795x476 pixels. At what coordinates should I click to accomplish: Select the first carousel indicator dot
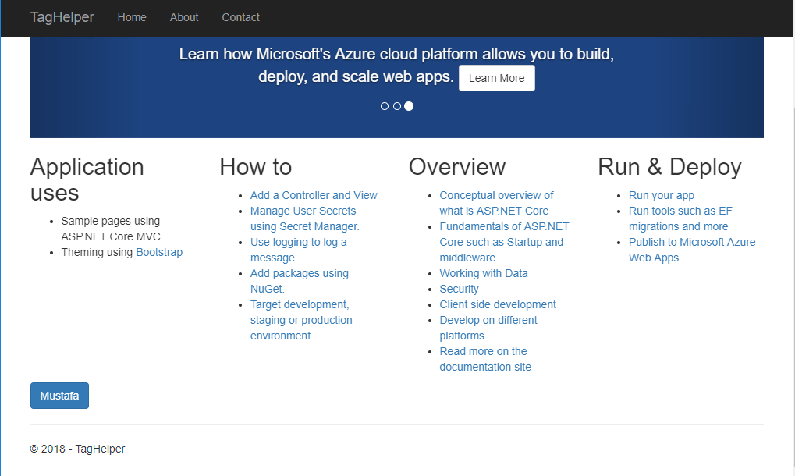385,106
